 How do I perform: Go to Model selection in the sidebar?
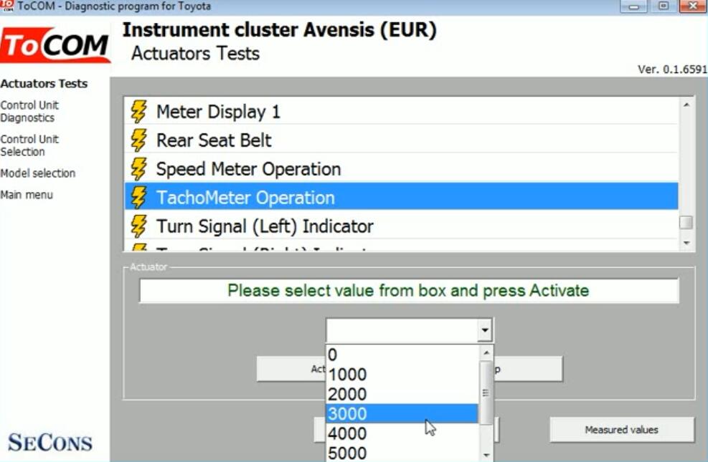pyautogui.click(x=37, y=173)
